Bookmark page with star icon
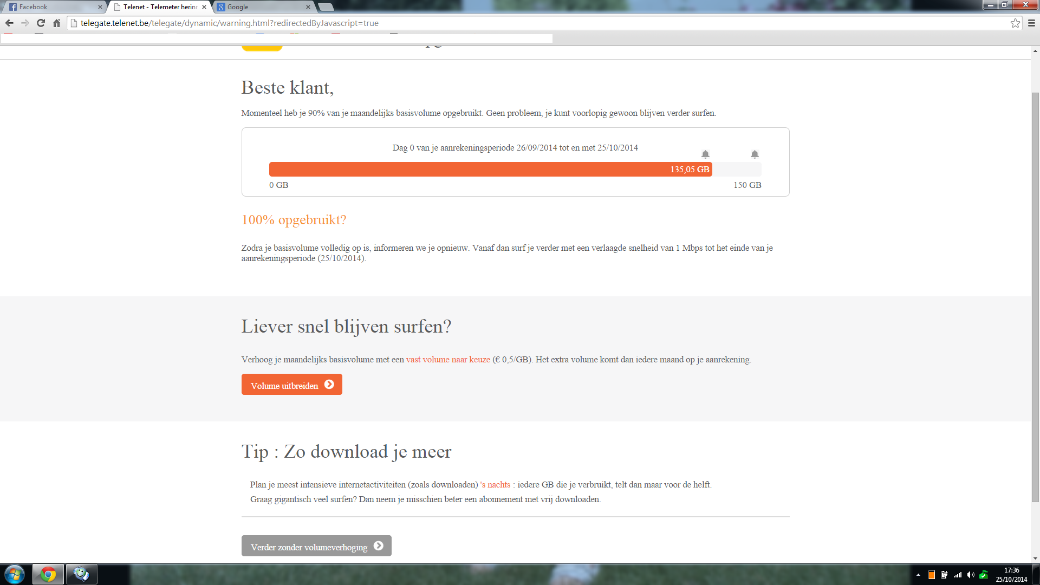Screen dimensions: 1040x585 [x=1015, y=23]
